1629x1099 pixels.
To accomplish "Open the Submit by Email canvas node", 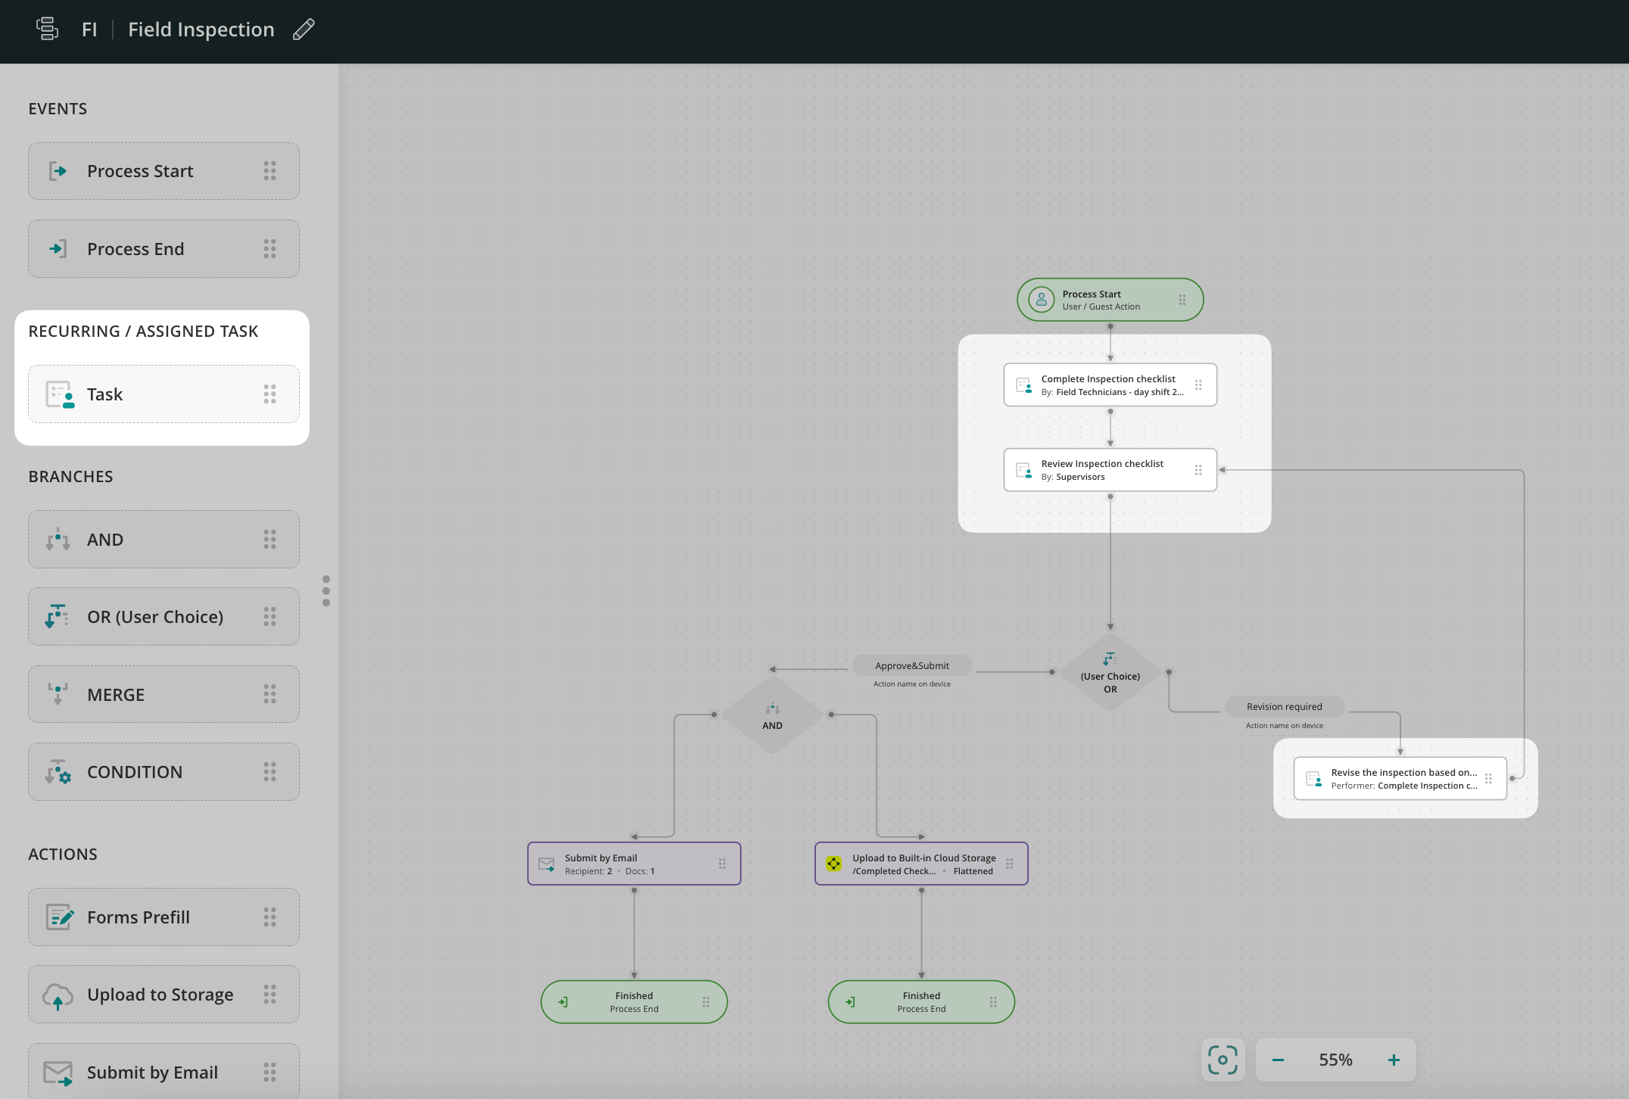I will [634, 864].
